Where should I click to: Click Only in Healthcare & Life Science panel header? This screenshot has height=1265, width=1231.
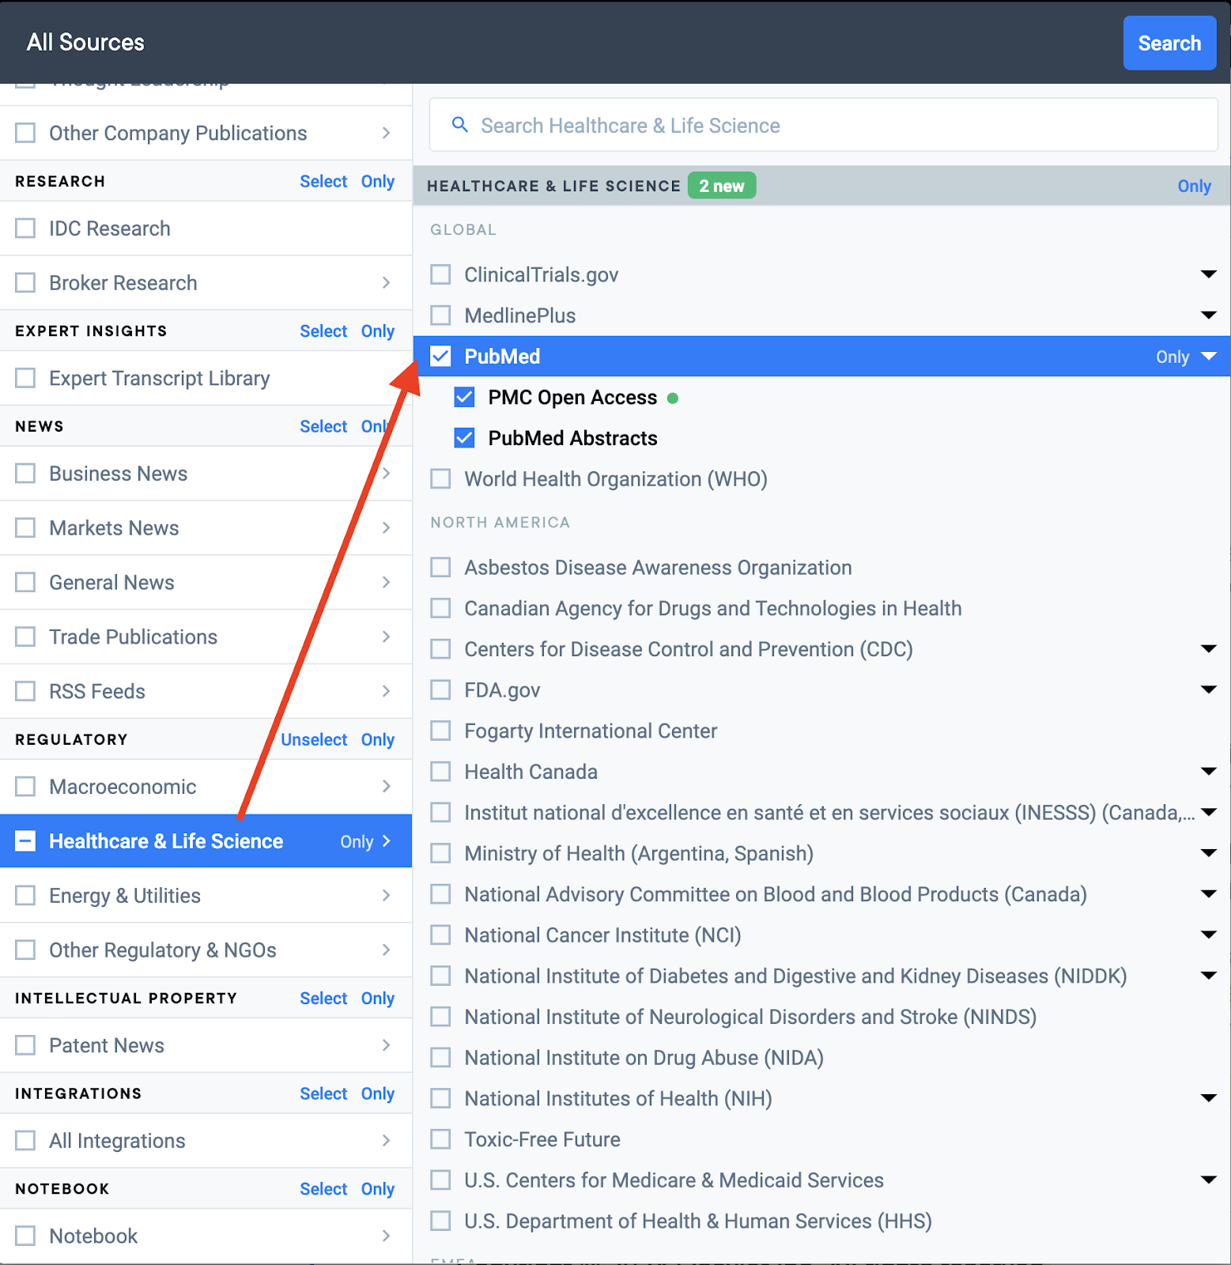coord(1194,186)
